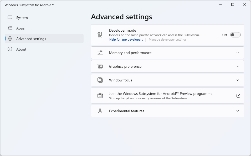Viewport: 251px width, 156px height.
Task: Open the System page
Action: click(44, 18)
